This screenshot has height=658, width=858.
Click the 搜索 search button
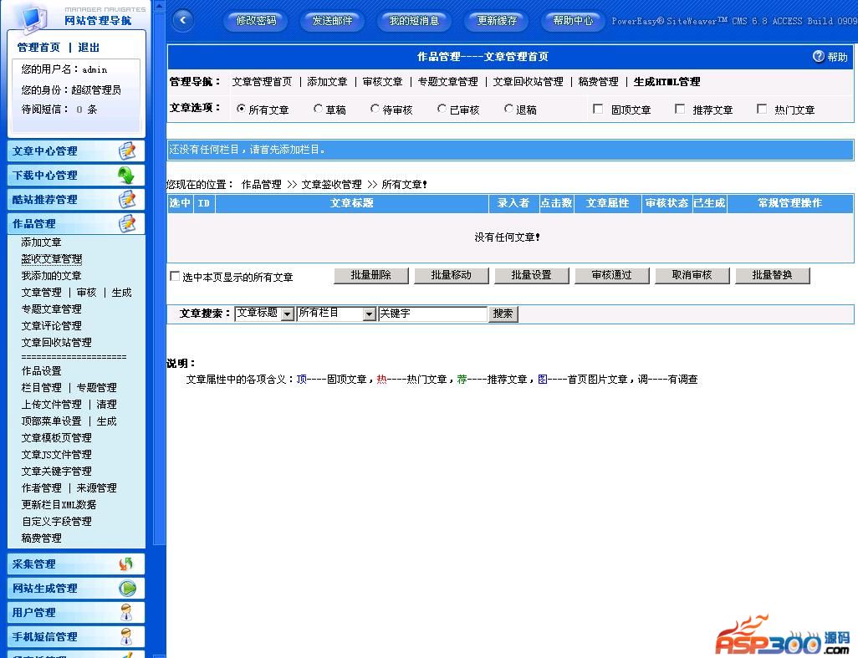tap(503, 314)
